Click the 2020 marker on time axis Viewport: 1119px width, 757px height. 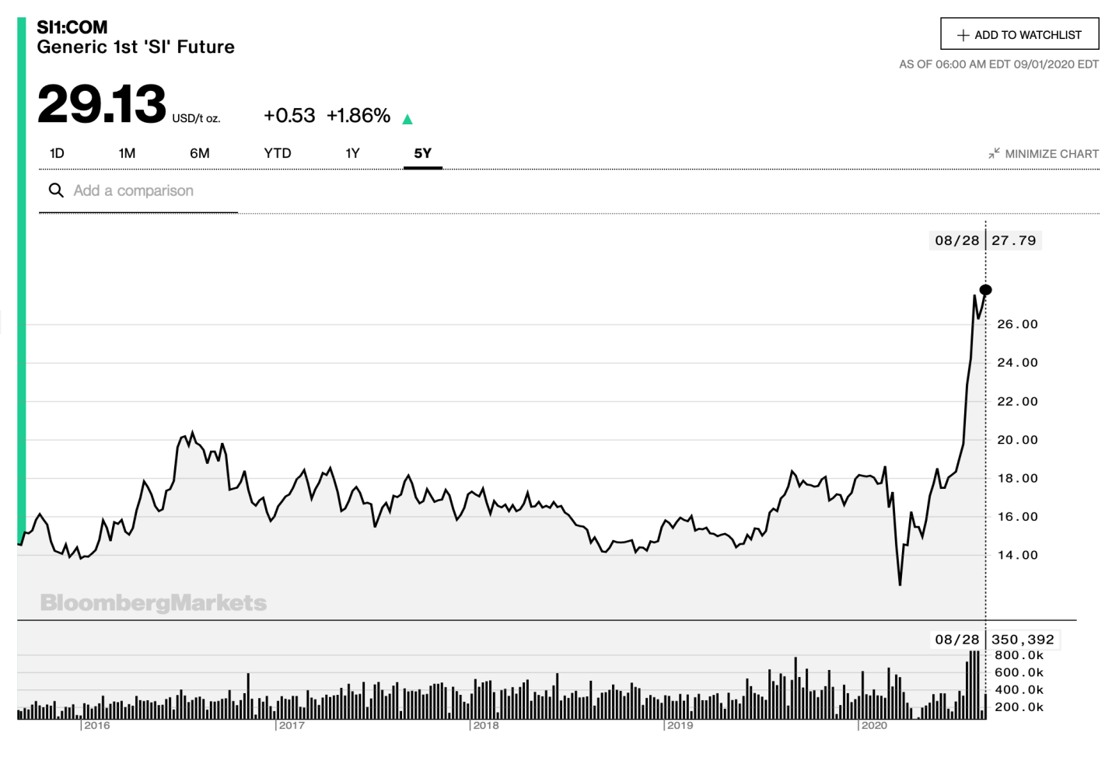click(874, 725)
